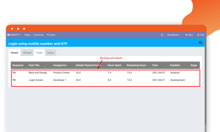Click the Back end Design task row

tap(100, 73)
